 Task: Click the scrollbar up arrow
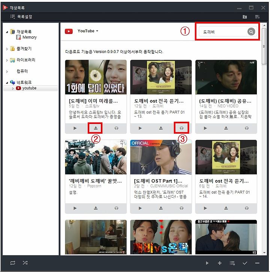click(264, 26)
